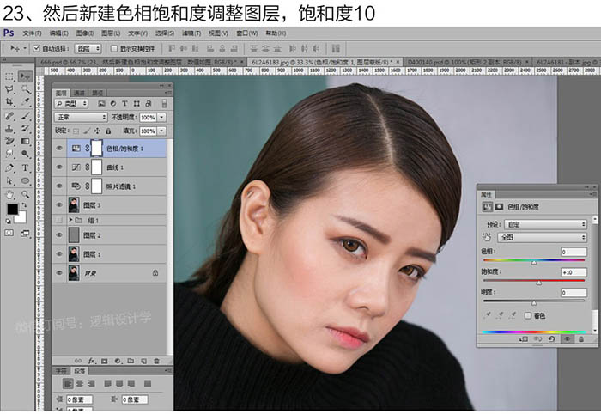Select the Horizontal Type tool
Screen dimensions: 601x414
pos(25,167)
